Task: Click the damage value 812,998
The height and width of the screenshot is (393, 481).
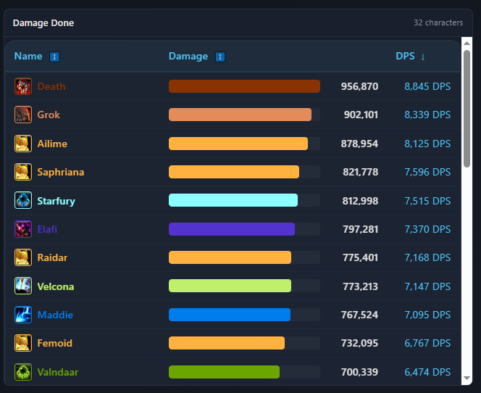Action: (360, 201)
